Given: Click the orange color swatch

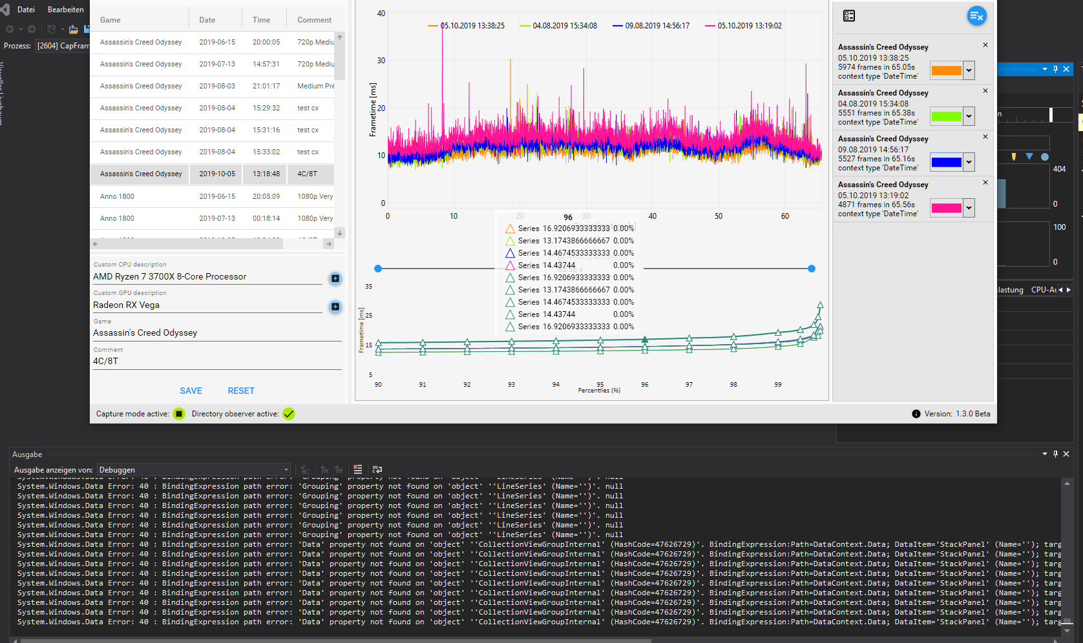Looking at the screenshot, I should [x=947, y=70].
